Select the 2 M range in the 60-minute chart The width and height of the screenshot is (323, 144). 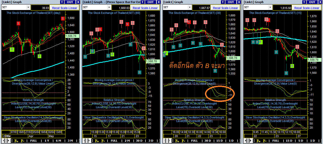[127, 141]
